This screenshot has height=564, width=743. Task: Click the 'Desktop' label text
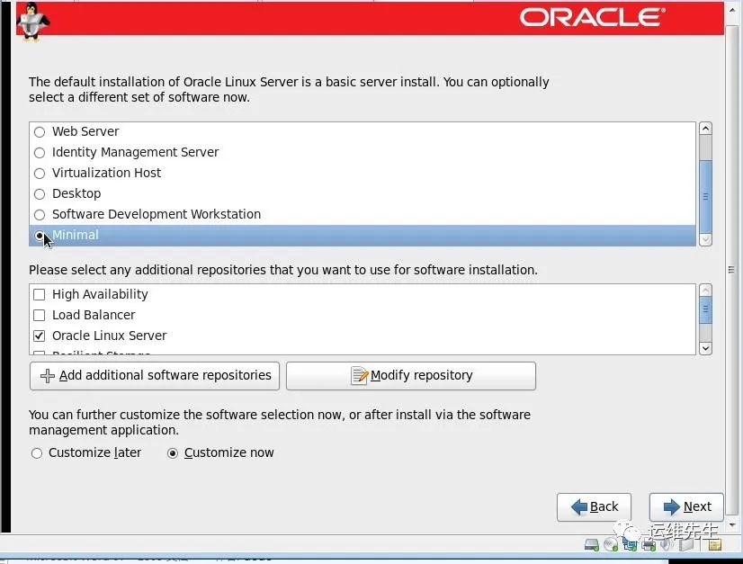coord(76,193)
